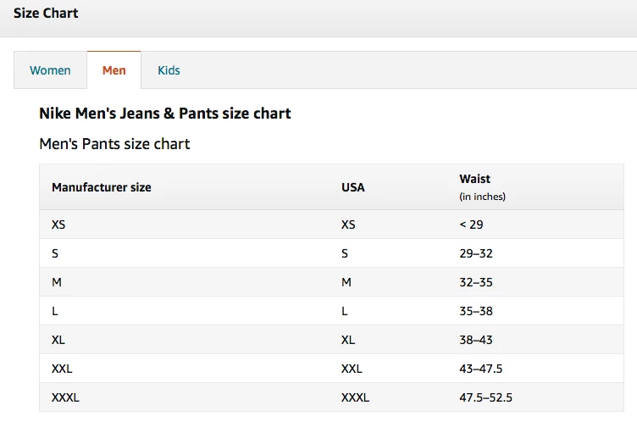This screenshot has height=433, width=637.
Task: Click the 35–38 waist range
Action: (476, 311)
